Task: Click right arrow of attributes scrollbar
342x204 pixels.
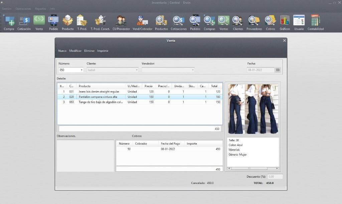Action: 277,168
